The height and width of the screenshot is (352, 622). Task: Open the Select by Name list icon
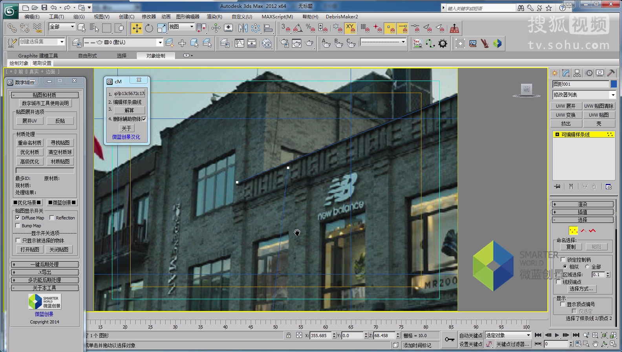(94, 28)
